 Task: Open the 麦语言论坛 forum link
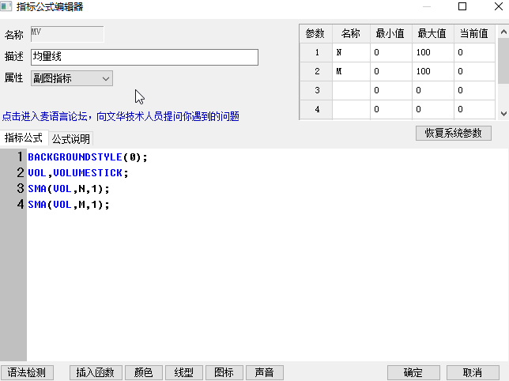[x=121, y=116]
